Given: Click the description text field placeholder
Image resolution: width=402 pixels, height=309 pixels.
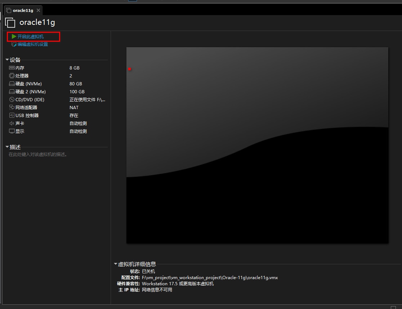Looking at the screenshot, I should point(38,154).
